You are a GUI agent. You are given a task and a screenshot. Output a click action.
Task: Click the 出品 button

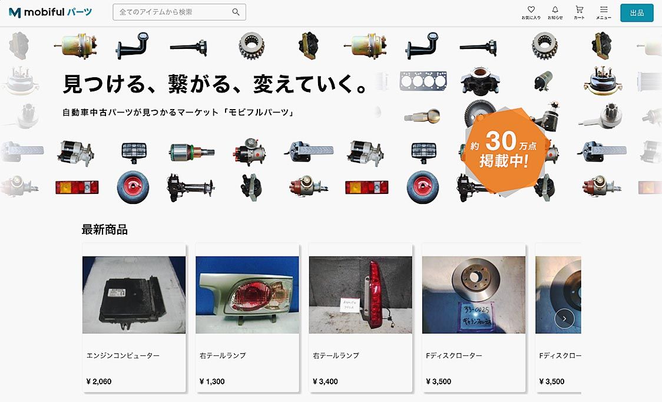(x=637, y=13)
